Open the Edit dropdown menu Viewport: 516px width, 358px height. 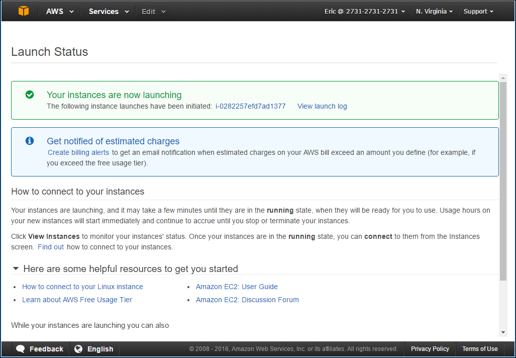coord(154,11)
